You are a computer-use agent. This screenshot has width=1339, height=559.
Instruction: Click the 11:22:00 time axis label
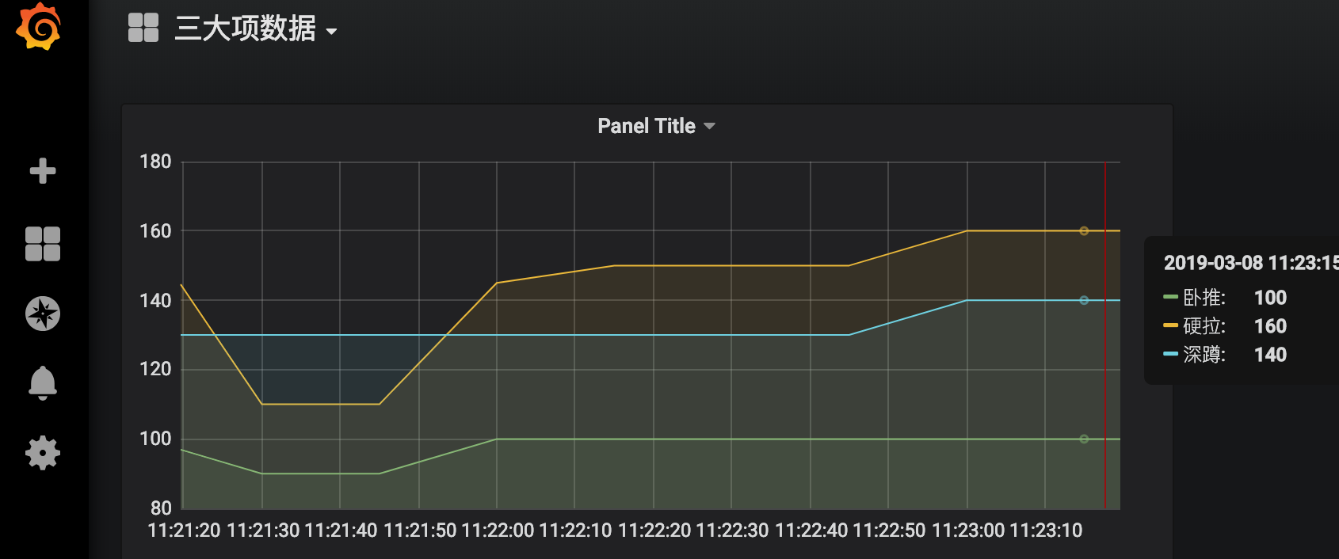[498, 530]
